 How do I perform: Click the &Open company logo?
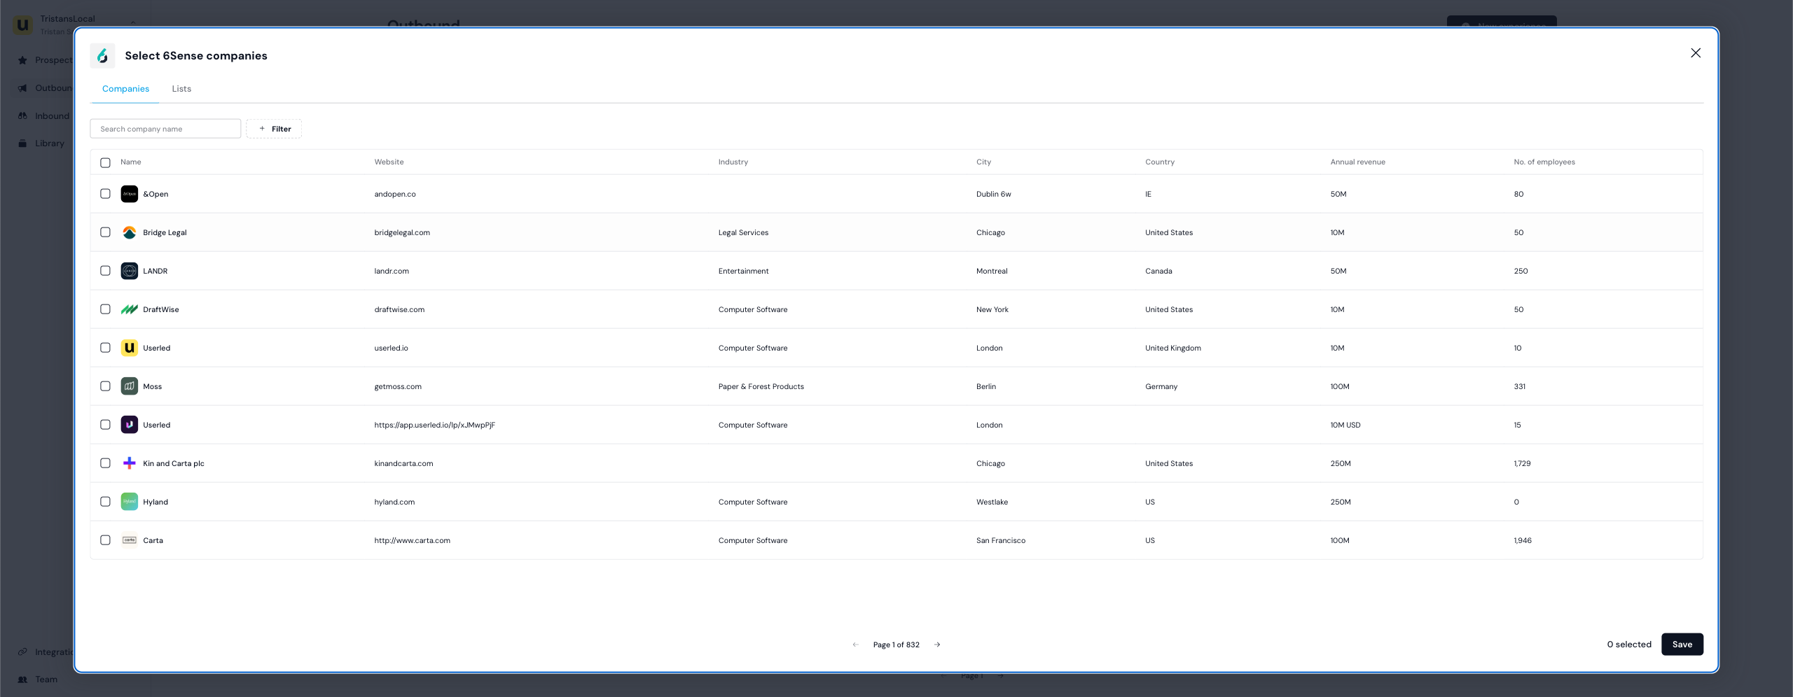[130, 194]
